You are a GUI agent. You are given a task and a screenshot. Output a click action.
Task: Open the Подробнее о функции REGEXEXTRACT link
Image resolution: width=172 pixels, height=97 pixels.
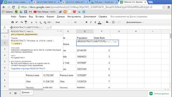(x=29, y=68)
